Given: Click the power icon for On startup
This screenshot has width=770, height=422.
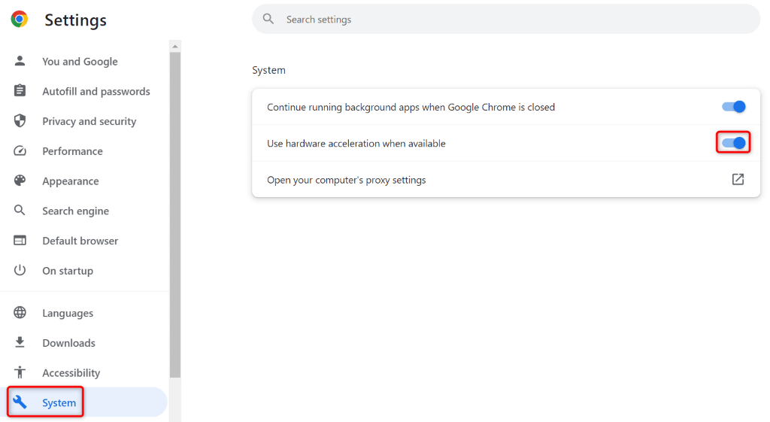Looking at the screenshot, I should [20, 271].
